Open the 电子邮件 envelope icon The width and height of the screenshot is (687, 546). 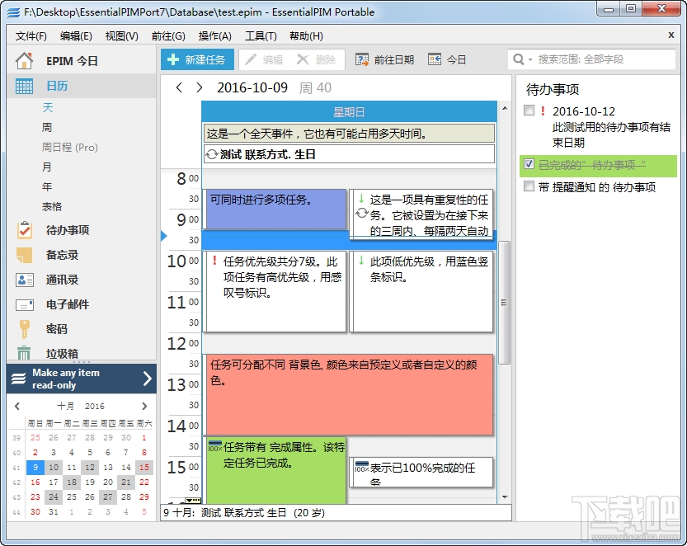[x=24, y=304]
